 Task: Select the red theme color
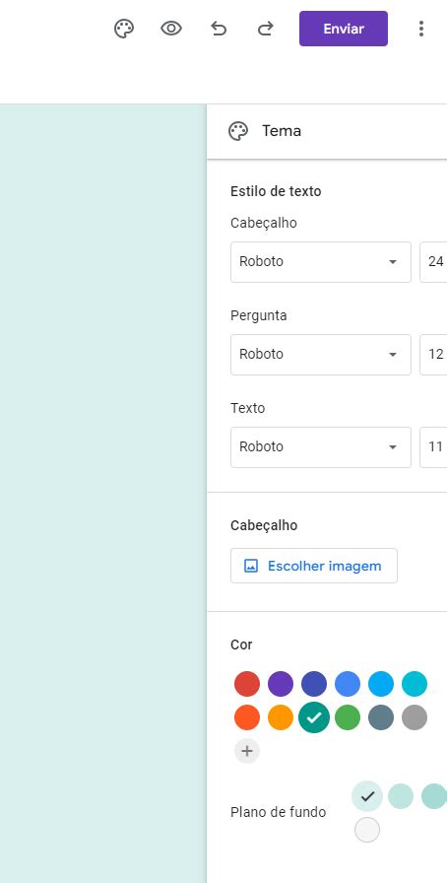[x=247, y=684]
